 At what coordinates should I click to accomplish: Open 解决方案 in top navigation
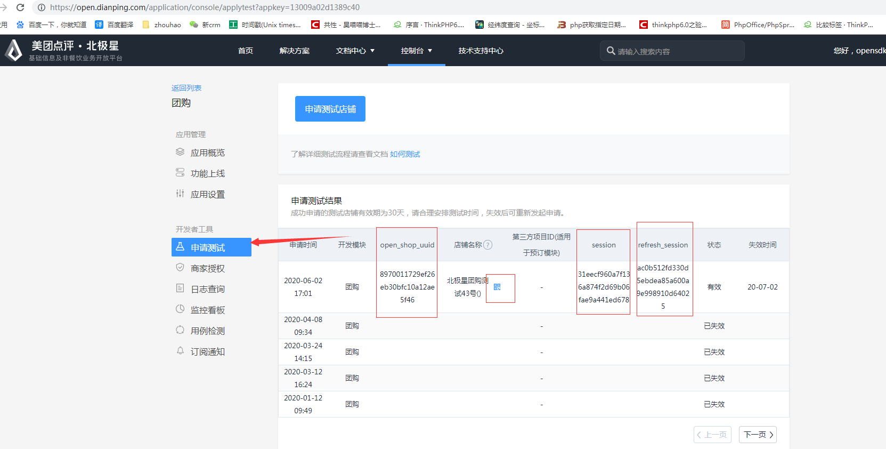tap(295, 51)
